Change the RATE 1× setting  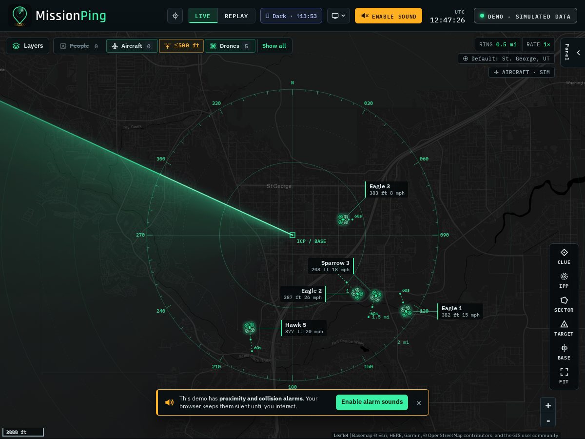coord(538,44)
